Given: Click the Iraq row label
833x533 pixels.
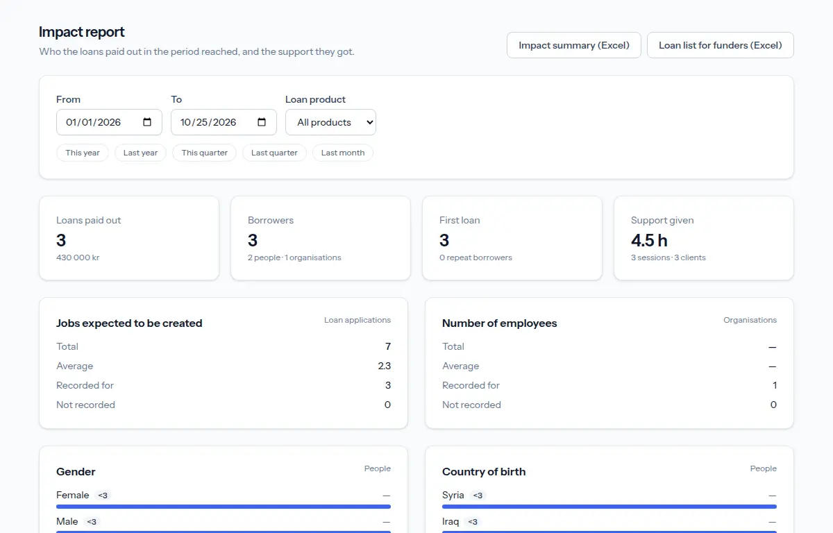Looking at the screenshot, I should tap(451, 521).
